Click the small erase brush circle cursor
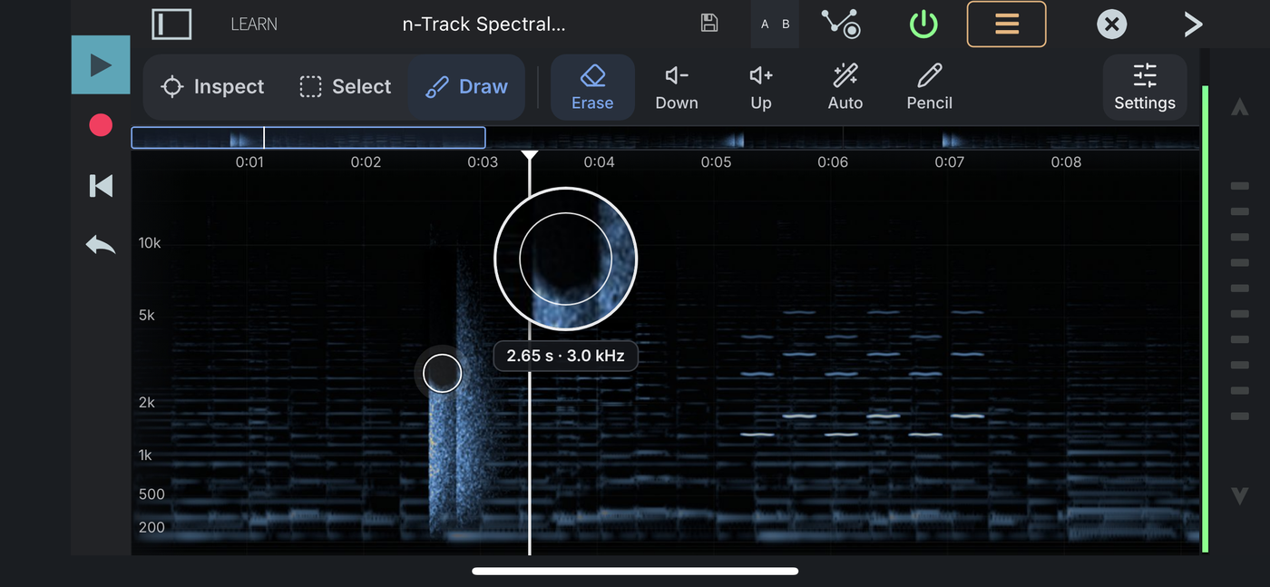The image size is (1270, 587). [443, 373]
